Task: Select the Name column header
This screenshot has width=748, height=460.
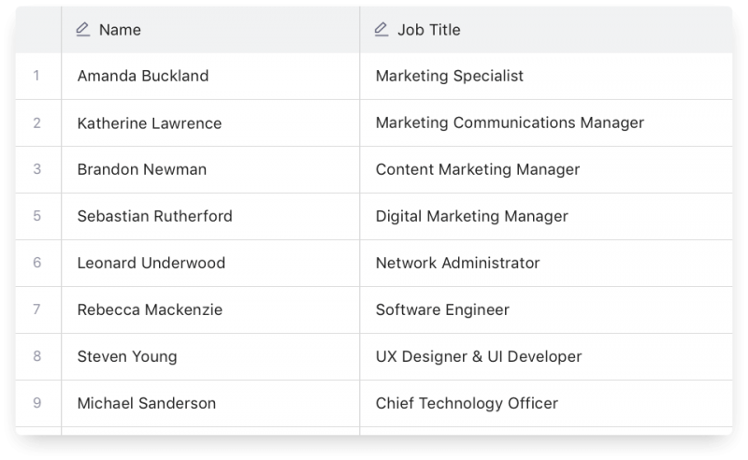Action: point(120,30)
